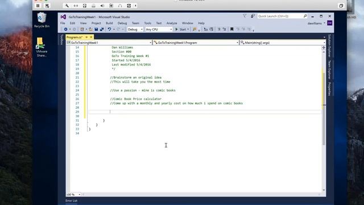Open the Debug menu
Image resolution: width=364 pixels, height=205 pixels.
122,23
